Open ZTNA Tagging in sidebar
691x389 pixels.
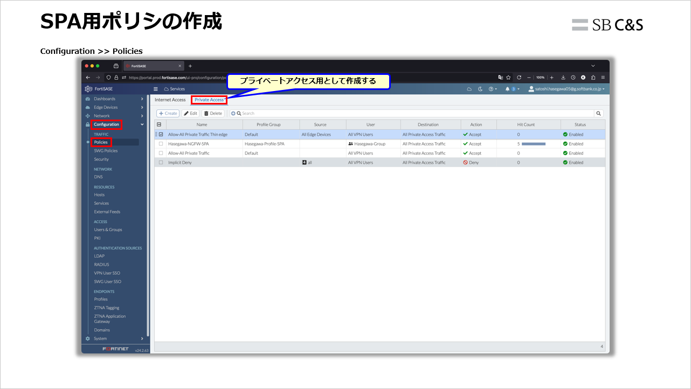107,308
